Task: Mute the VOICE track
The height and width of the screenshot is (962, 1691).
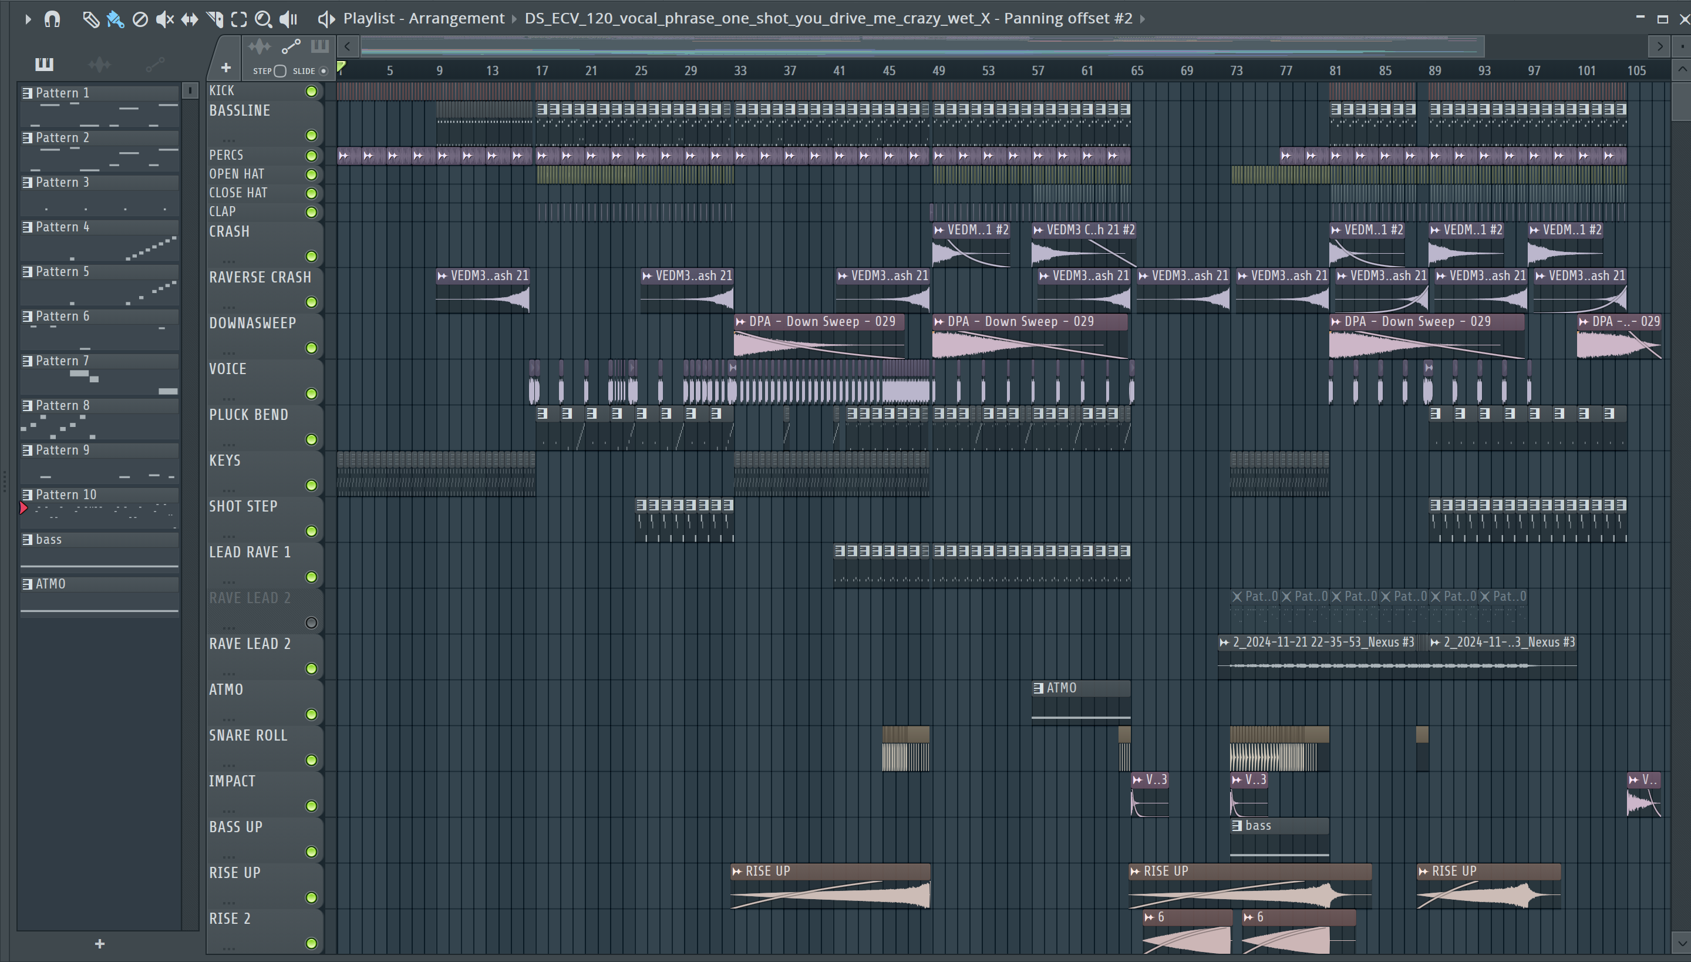Action: click(x=311, y=393)
